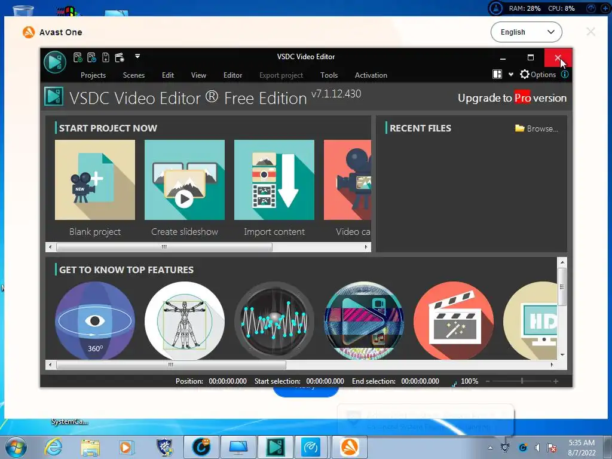Open the 360° video feature icon
This screenshot has height=459, width=612.
point(95,320)
